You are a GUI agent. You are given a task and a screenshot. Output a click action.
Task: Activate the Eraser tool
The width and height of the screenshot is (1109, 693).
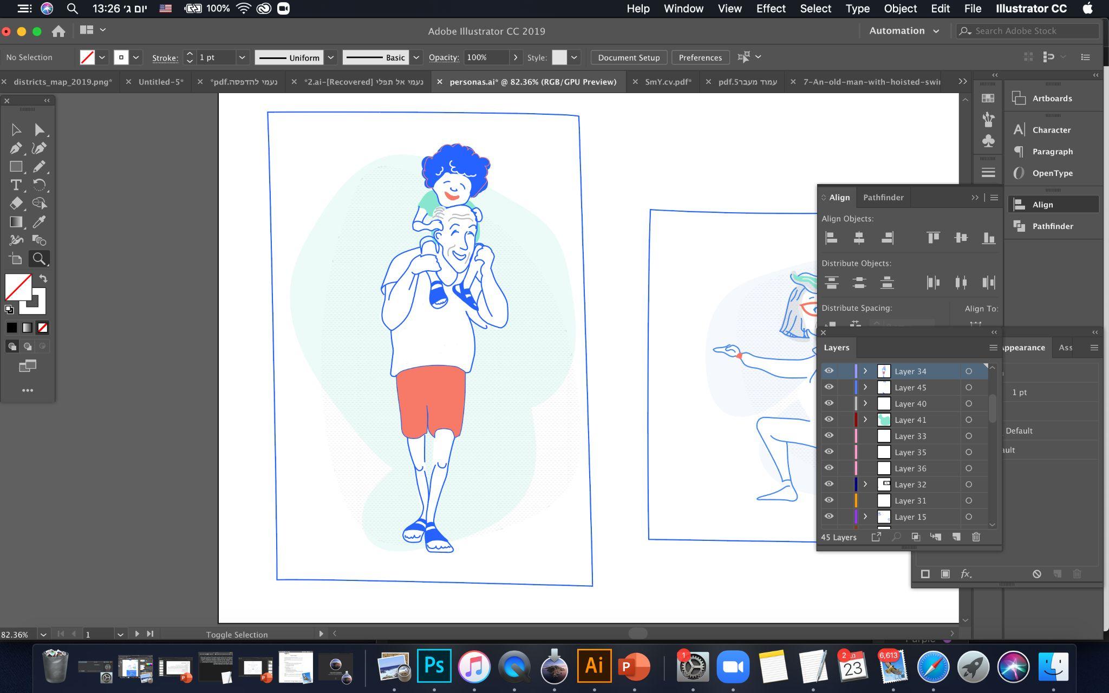click(x=16, y=204)
